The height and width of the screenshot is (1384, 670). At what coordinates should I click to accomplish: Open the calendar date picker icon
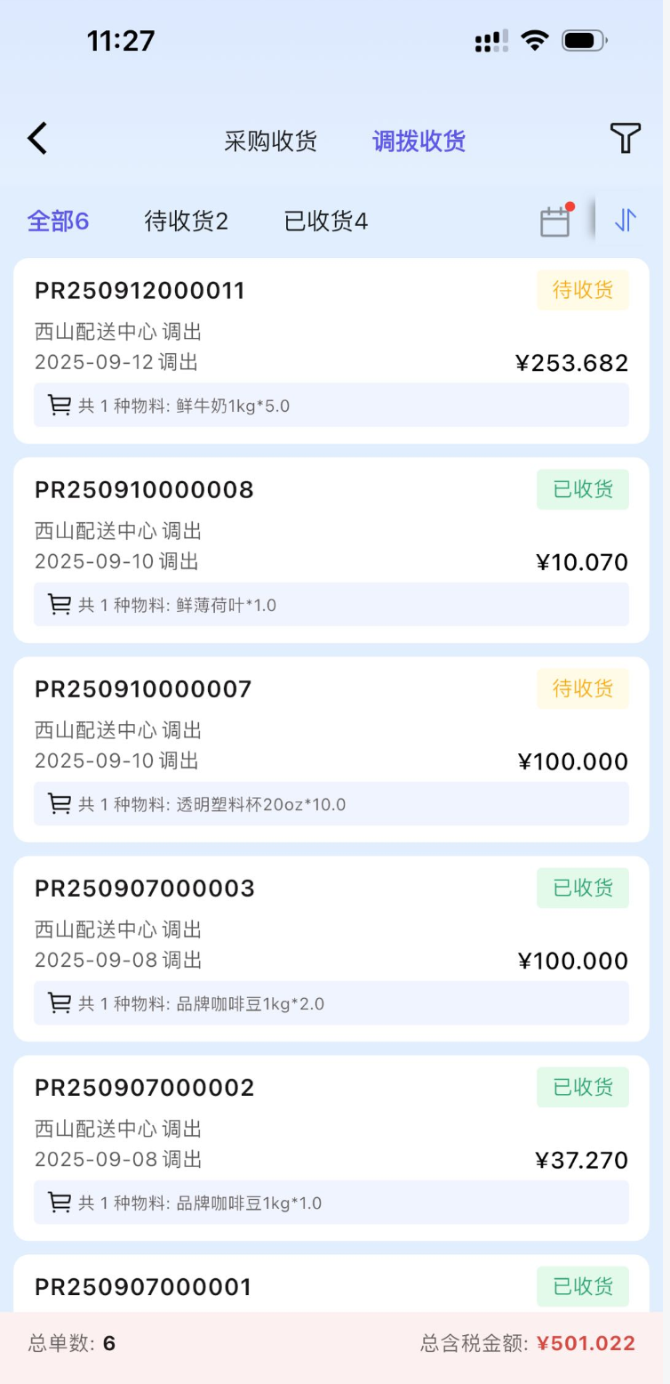555,221
